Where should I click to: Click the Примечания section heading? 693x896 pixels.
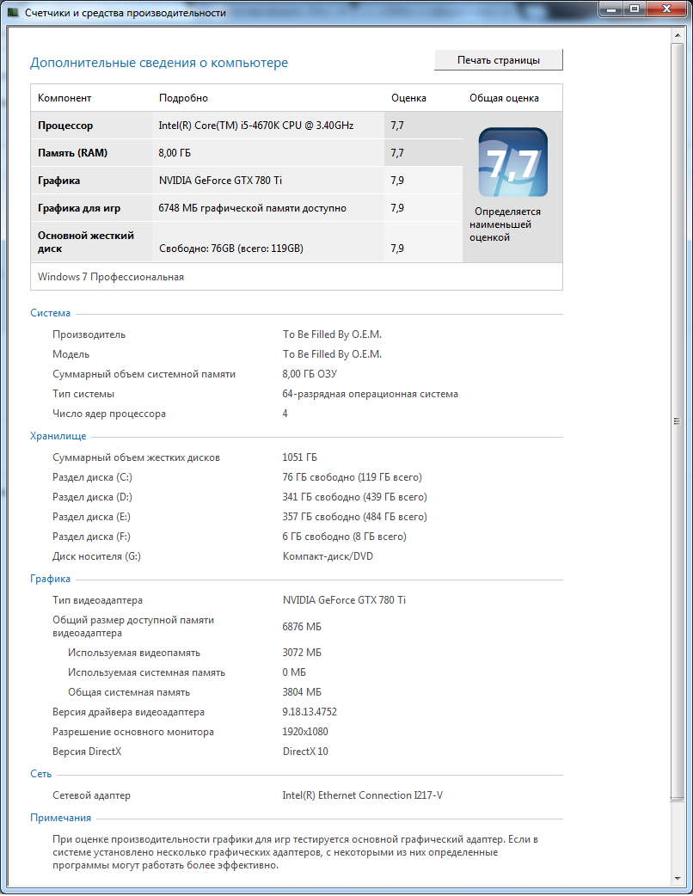click(x=60, y=818)
